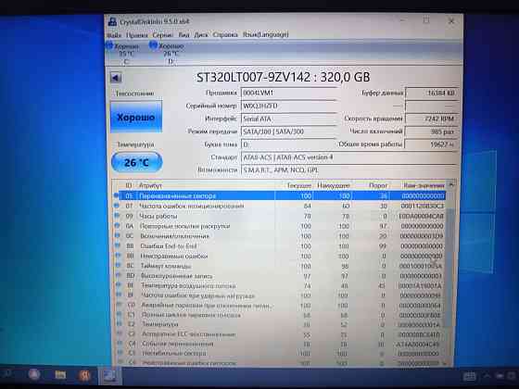Click the S.M.A.R.T., APM, NCQ features field
Image resolution: width=519 pixels, height=389 pixels.
click(x=350, y=170)
